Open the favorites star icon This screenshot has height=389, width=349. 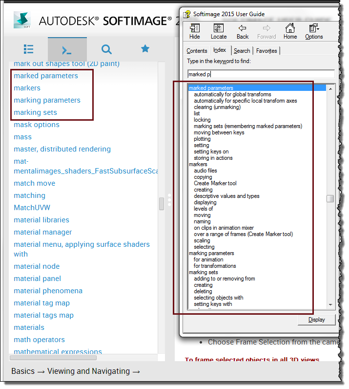coord(145,49)
